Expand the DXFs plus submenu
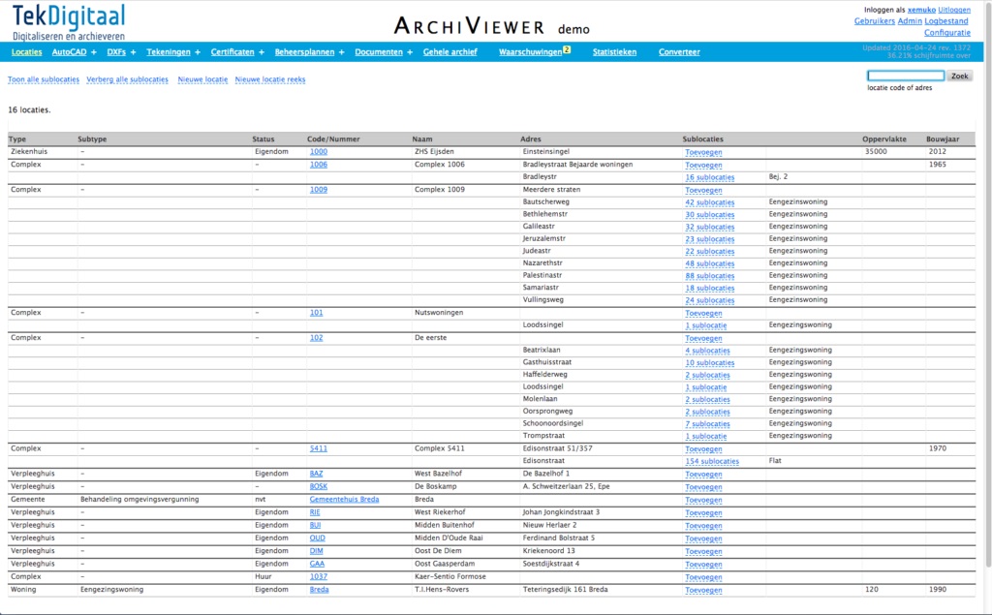Screen dimensions: 992x615 (133, 52)
